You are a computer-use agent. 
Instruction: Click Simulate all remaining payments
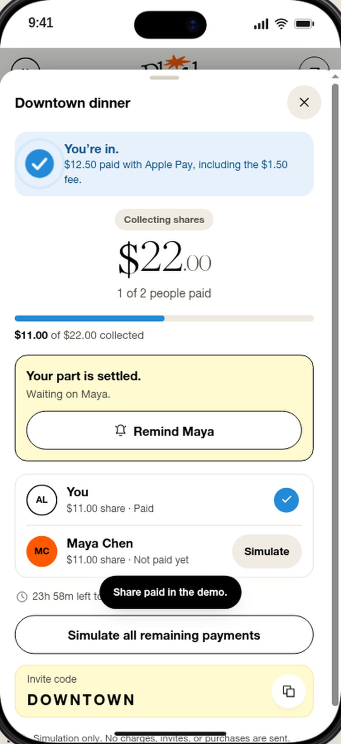coord(164,635)
